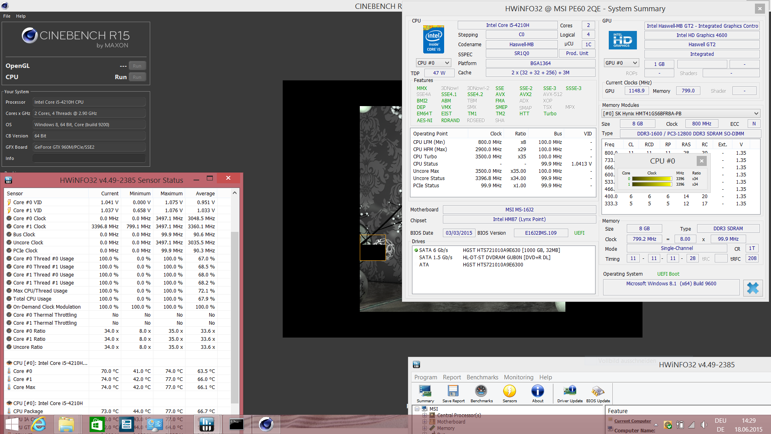Expand the Central Processor(s) tree node
The width and height of the screenshot is (771, 434).
coord(424,415)
